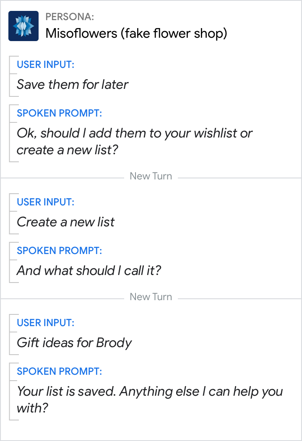Select the text 'Save them for later'
The height and width of the screenshot is (441, 302).
pyautogui.click(x=72, y=84)
